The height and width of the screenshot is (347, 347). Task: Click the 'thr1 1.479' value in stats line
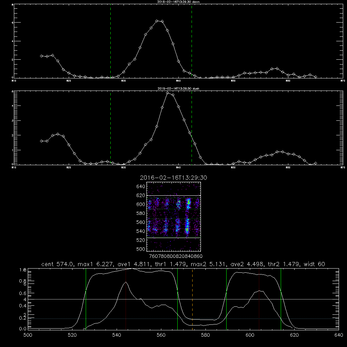(x=170, y=264)
